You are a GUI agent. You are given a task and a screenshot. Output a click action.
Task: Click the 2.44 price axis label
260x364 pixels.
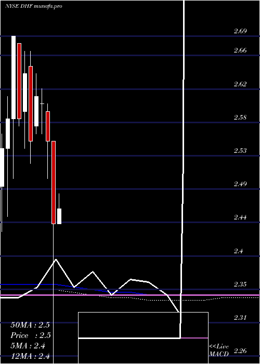click(x=240, y=217)
